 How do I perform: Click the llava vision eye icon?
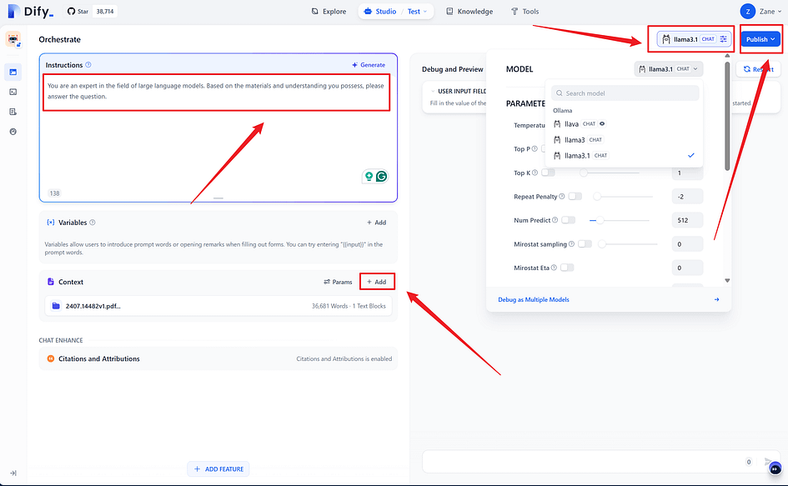(x=602, y=123)
